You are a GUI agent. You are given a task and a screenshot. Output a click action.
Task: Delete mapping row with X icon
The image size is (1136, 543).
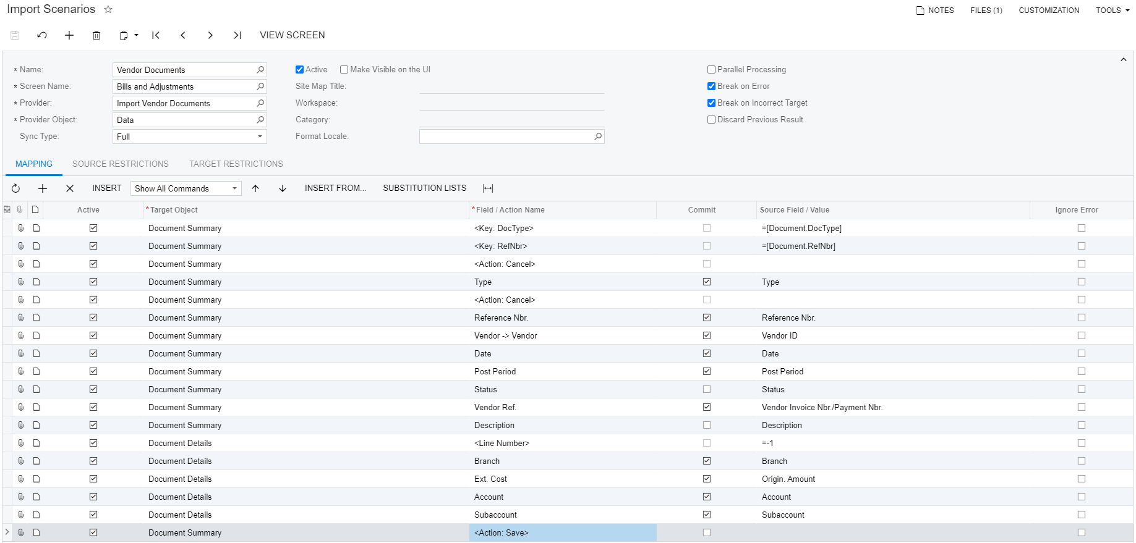point(70,188)
